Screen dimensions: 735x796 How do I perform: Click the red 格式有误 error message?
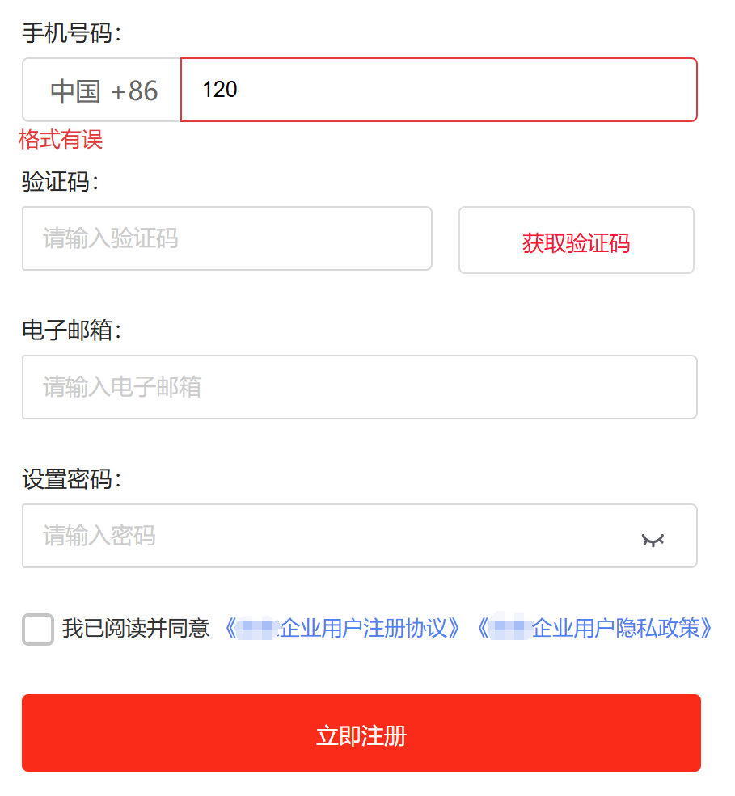click(x=61, y=140)
